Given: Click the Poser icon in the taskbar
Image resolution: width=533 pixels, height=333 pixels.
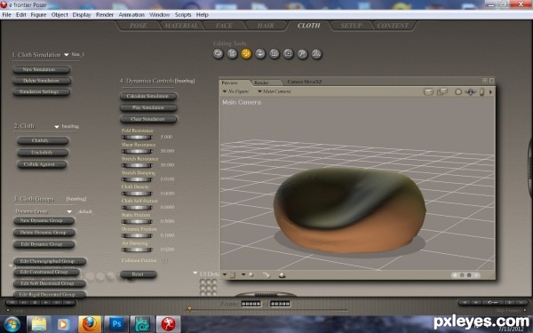Looking at the screenshot, I should pyautogui.click(x=168, y=324).
